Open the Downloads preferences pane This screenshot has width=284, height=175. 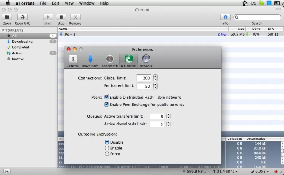point(90,61)
